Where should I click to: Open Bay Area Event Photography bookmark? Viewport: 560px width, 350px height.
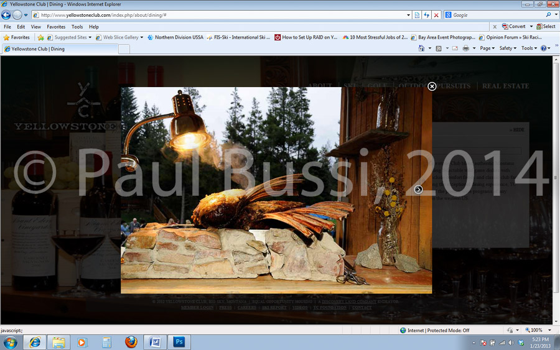tap(443, 37)
